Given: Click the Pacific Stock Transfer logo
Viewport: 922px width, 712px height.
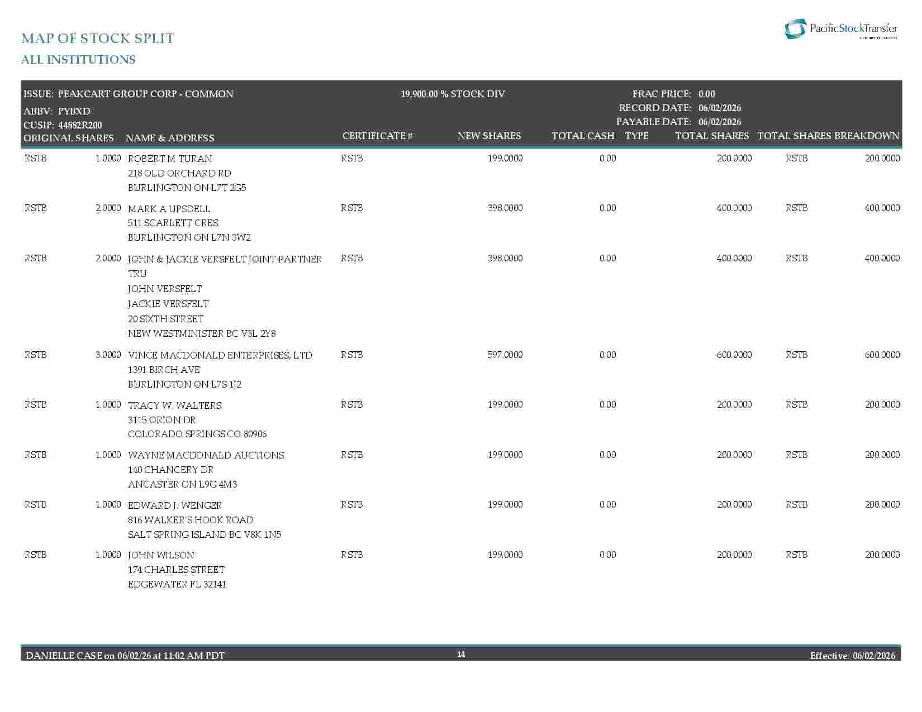Looking at the screenshot, I should 841,29.
